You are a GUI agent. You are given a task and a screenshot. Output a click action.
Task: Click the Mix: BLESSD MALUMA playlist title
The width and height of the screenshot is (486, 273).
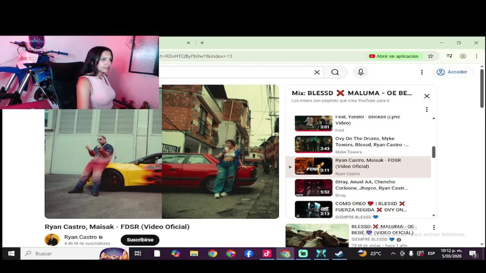point(352,93)
